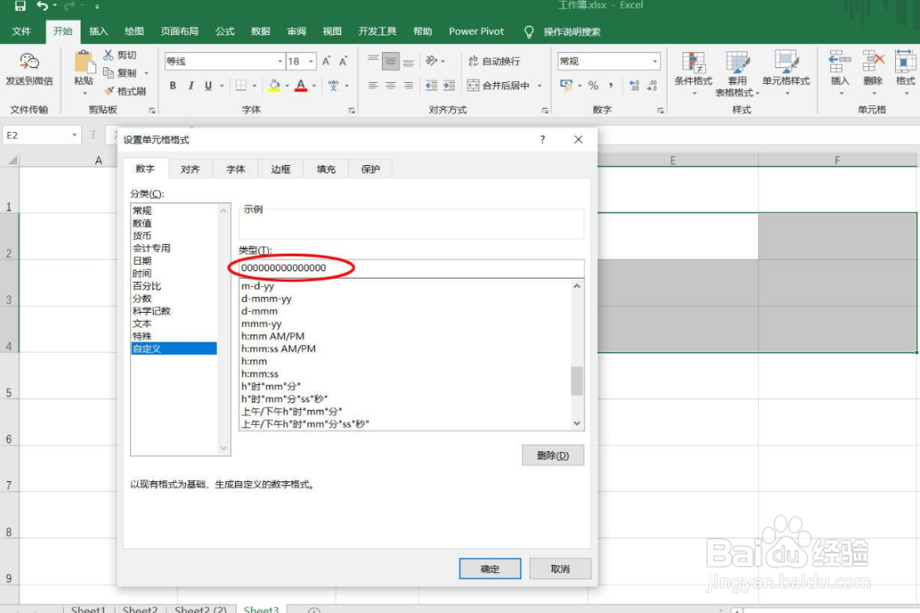Apply Percent Style from the Number group
920x613 pixels.
592,83
